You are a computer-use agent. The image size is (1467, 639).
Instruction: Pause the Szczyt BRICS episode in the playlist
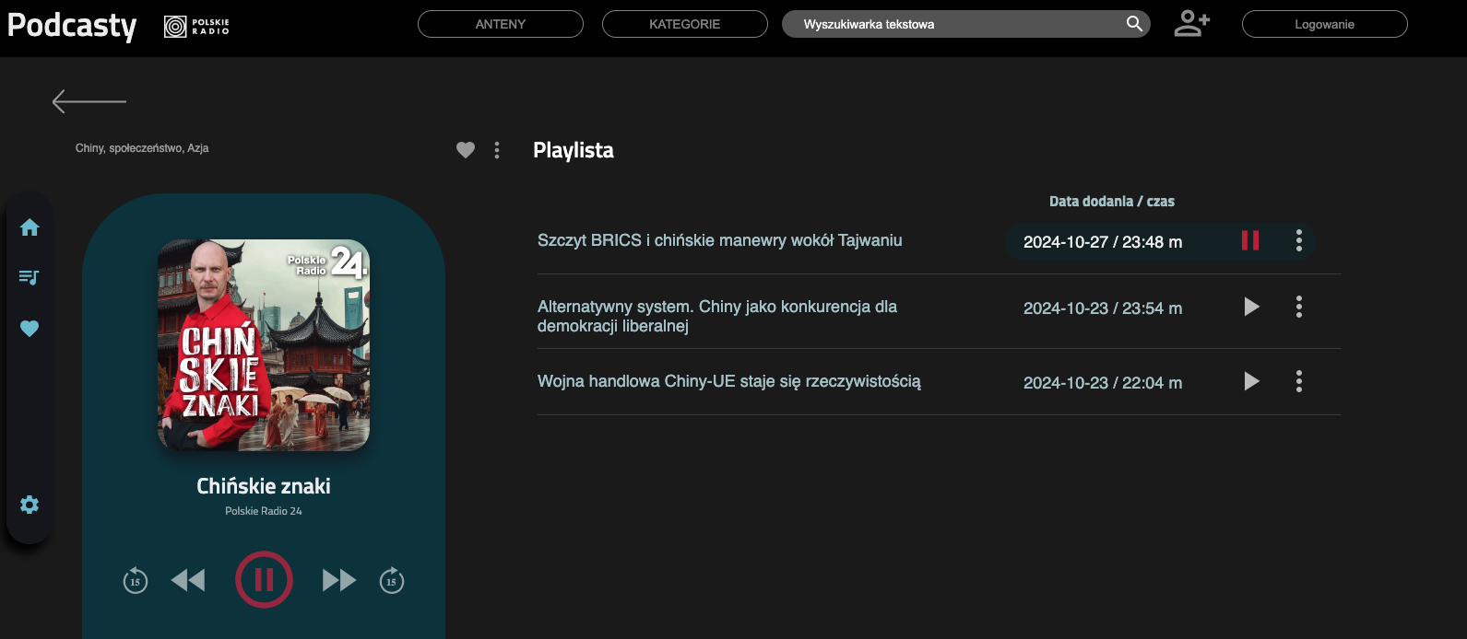[1250, 241]
